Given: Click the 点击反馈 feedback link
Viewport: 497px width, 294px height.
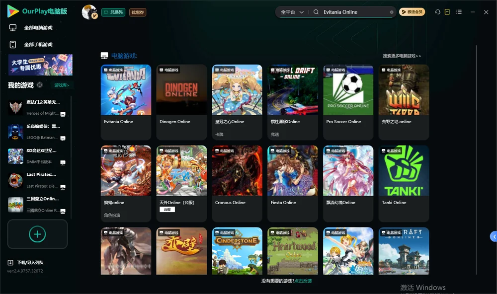Looking at the screenshot, I should click(x=303, y=281).
